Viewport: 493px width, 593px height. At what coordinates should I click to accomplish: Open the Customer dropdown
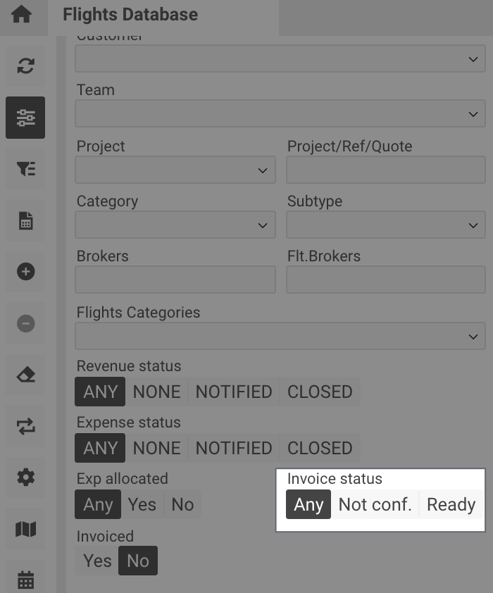tap(280, 58)
